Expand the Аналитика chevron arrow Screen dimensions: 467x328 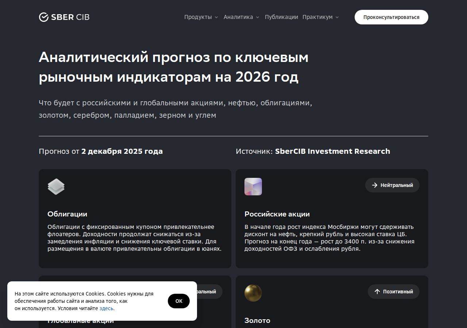pyautogui.click(x=258, y=17)
